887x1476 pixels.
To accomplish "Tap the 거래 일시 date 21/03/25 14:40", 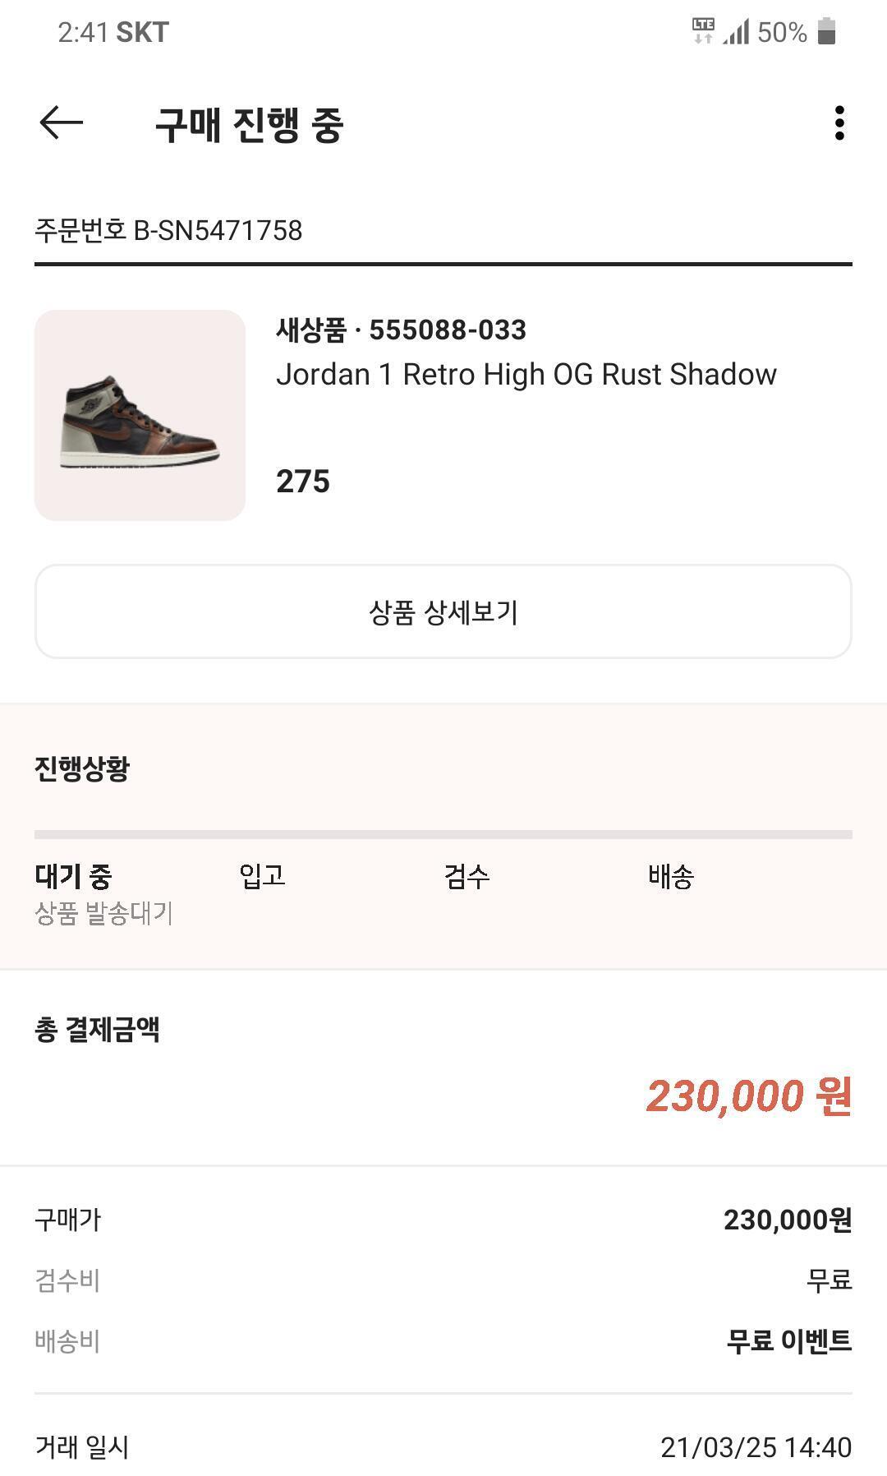I will click(756, 1447).
